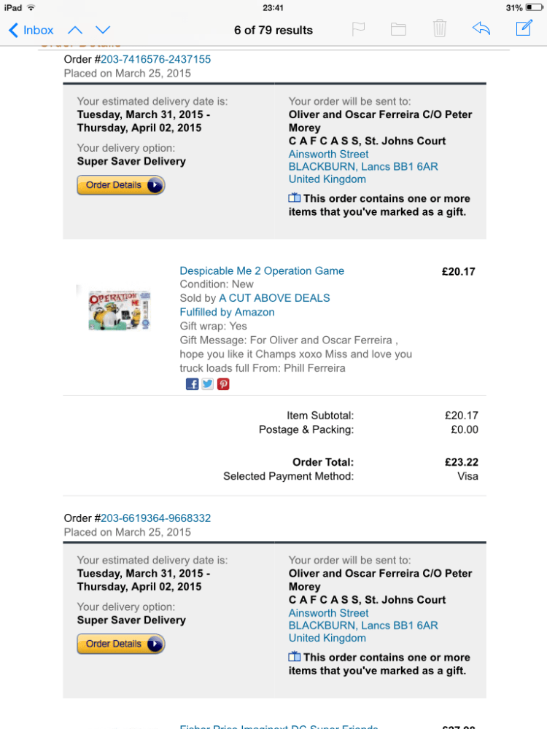
Task: Tap the reply arrow icon
Action: point(481,29)
